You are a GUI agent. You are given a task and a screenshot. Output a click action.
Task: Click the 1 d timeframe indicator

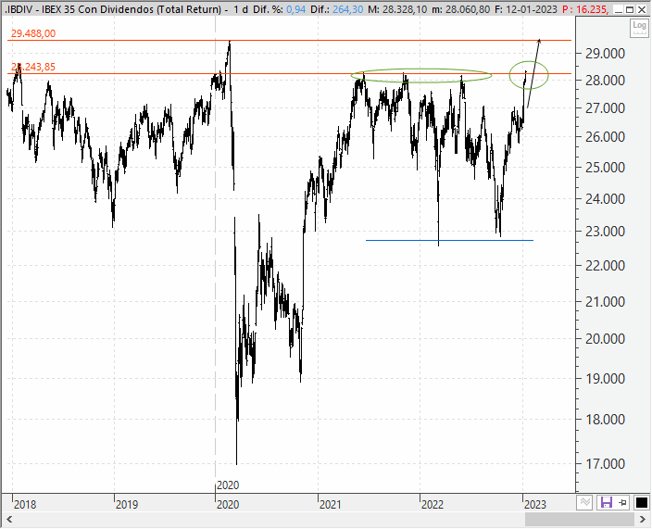pos(241,8)
